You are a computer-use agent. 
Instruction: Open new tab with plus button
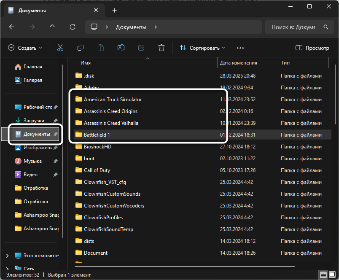click(x=115, y=10)
